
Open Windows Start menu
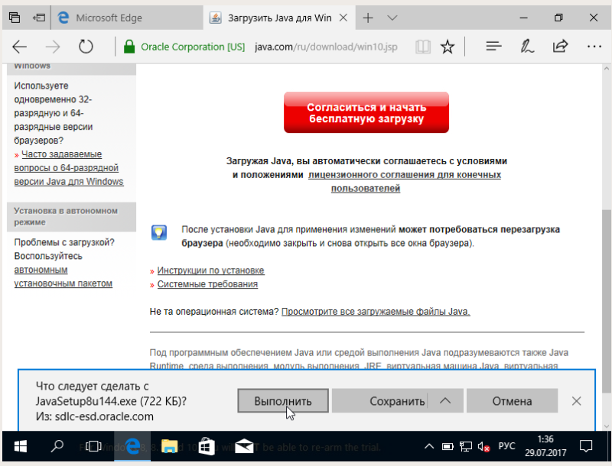(20, 446)
